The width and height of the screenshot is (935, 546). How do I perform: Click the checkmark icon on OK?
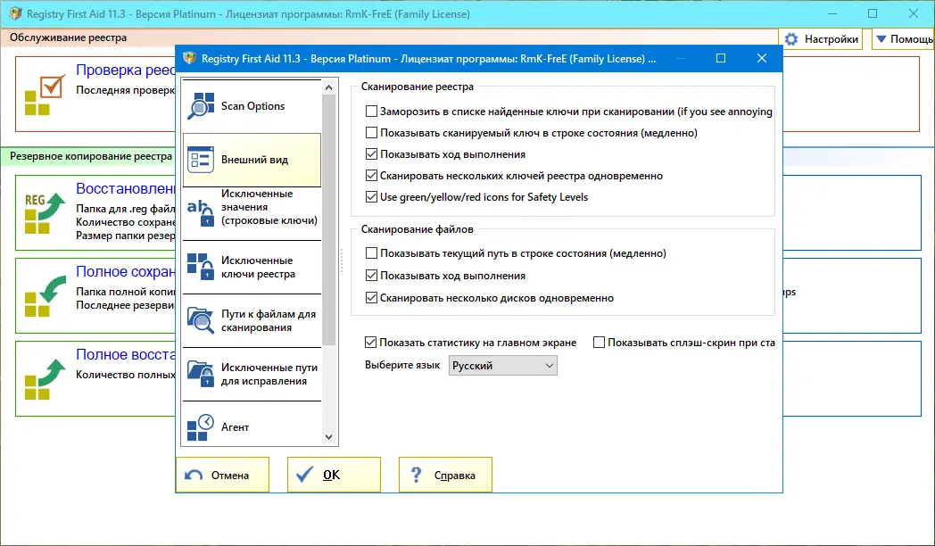[x=305, y=475]
